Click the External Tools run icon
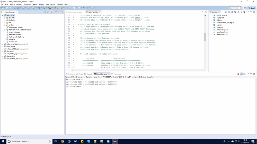257x144 pixels. 49,8
